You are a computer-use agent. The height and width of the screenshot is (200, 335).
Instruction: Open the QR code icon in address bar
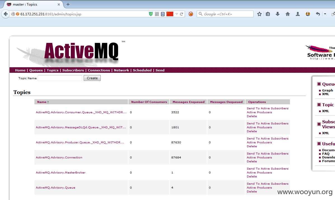tap(157, 14)
